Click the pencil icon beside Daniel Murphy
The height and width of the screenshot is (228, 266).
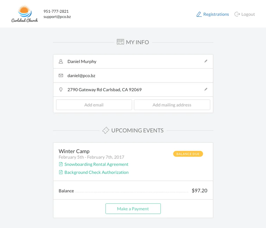(206, 61)
